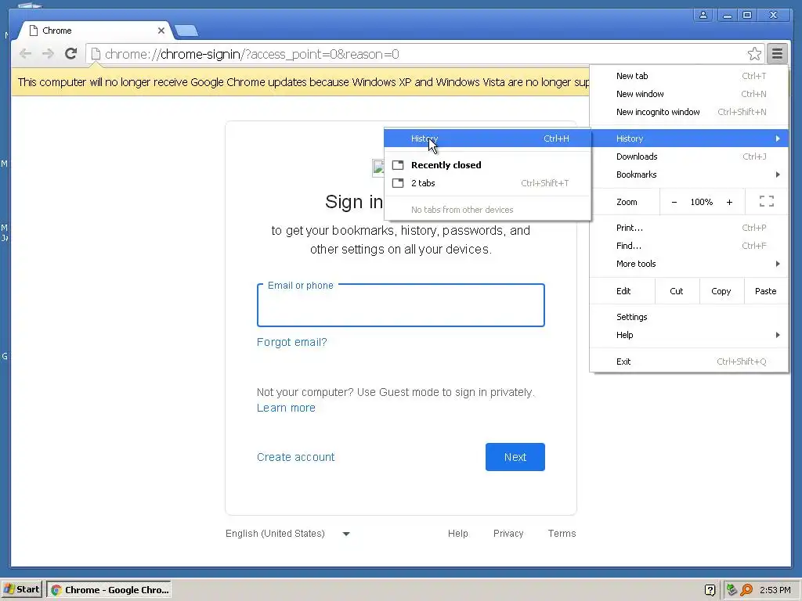802x601 pixels.
Task: Open the user profile icon in title bar
Action: coord(703,16)
